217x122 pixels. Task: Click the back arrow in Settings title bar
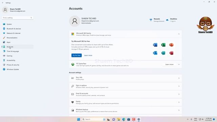(3, 3)
